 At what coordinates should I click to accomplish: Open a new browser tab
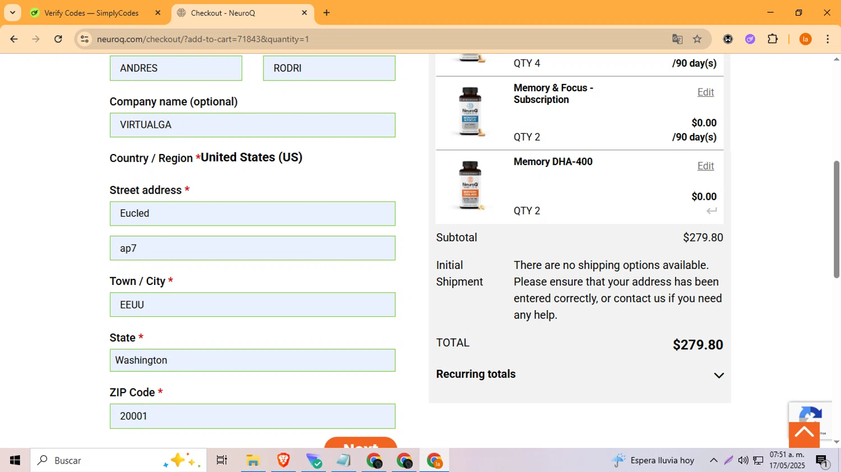click(x=326, y=13)
